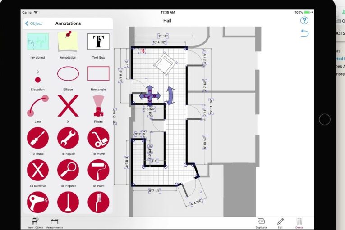345x230 pixels.
Task: Select the To Move hand truck icon
Action: click(98, 138)
